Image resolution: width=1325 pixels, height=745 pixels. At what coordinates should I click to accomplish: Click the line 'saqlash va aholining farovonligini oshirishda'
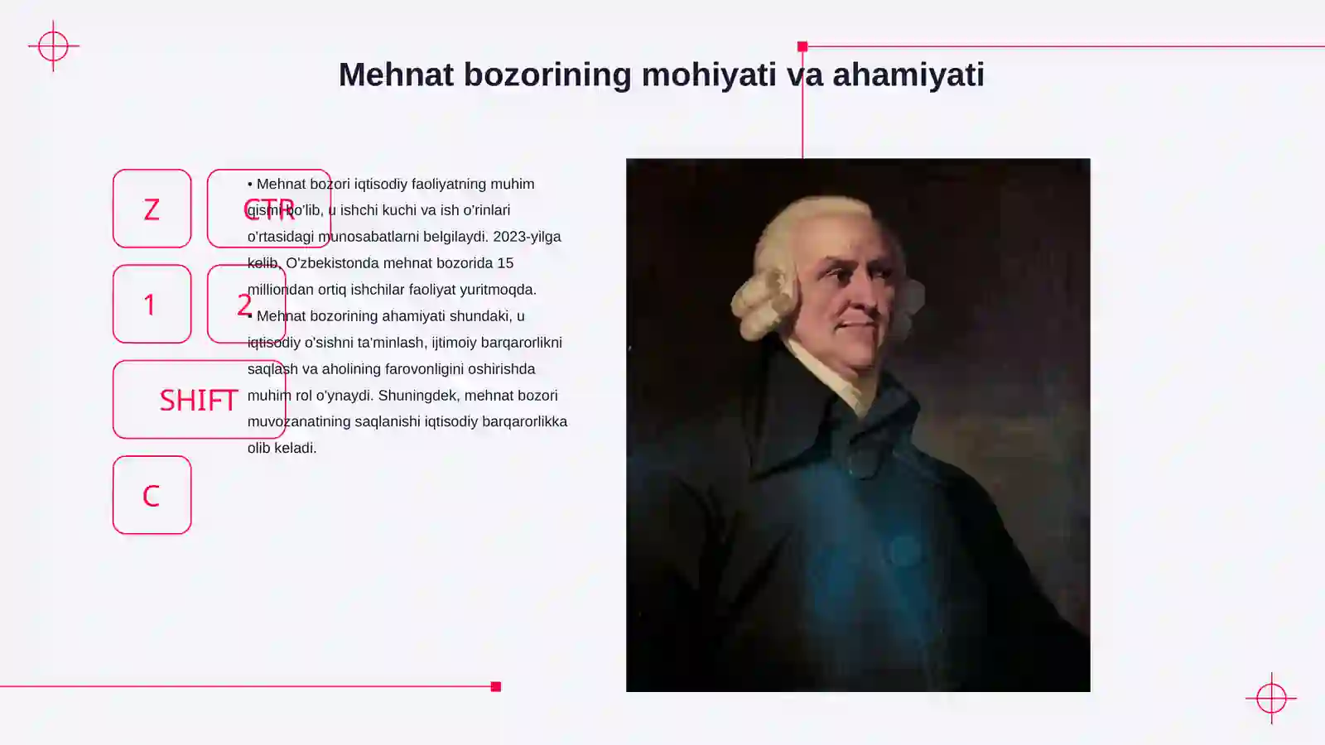391,369
